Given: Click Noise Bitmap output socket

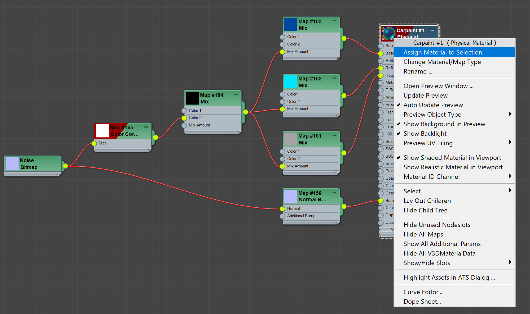Looking at the screenshot, I should pos(65,166).
